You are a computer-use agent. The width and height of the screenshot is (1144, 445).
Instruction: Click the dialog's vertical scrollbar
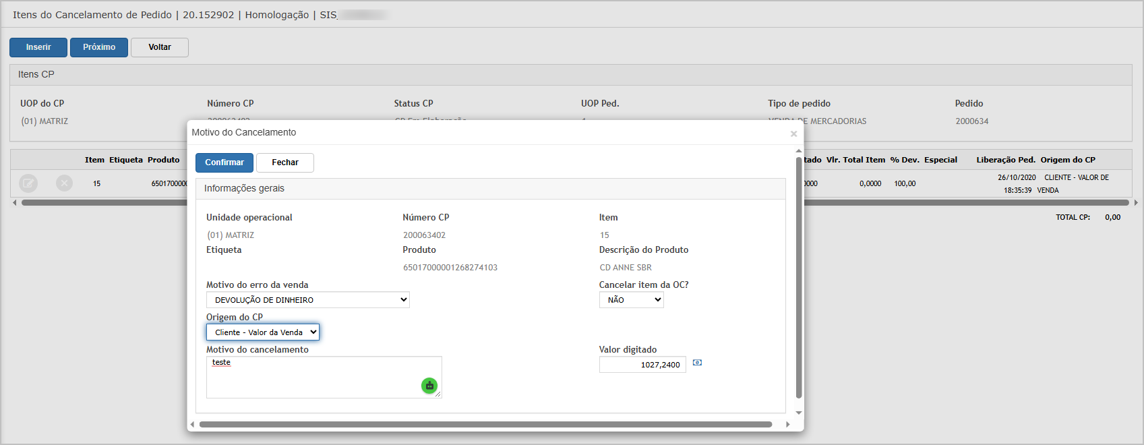[799, 277]
